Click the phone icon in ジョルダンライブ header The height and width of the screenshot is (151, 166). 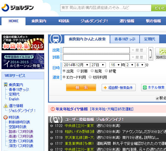tap(56, 120)
